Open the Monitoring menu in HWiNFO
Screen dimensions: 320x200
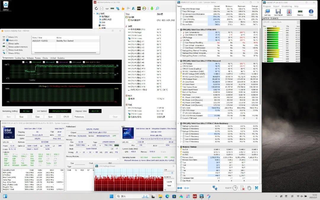point(287,6)
